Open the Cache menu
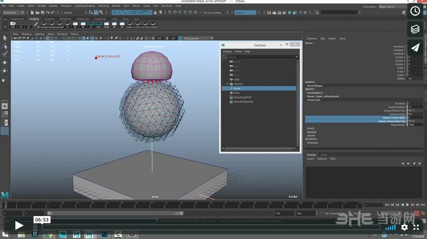This screenshot has width=427, height=239. [146, 6]
